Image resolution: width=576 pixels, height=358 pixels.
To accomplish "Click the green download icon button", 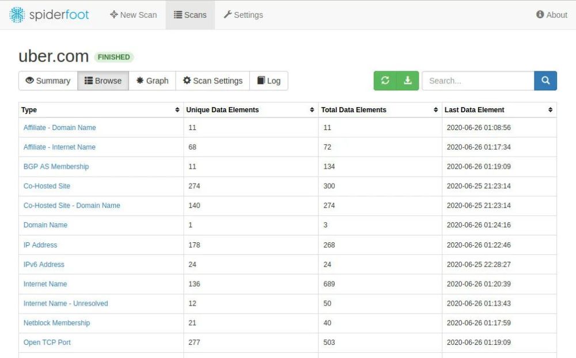I will coord(408,81).
